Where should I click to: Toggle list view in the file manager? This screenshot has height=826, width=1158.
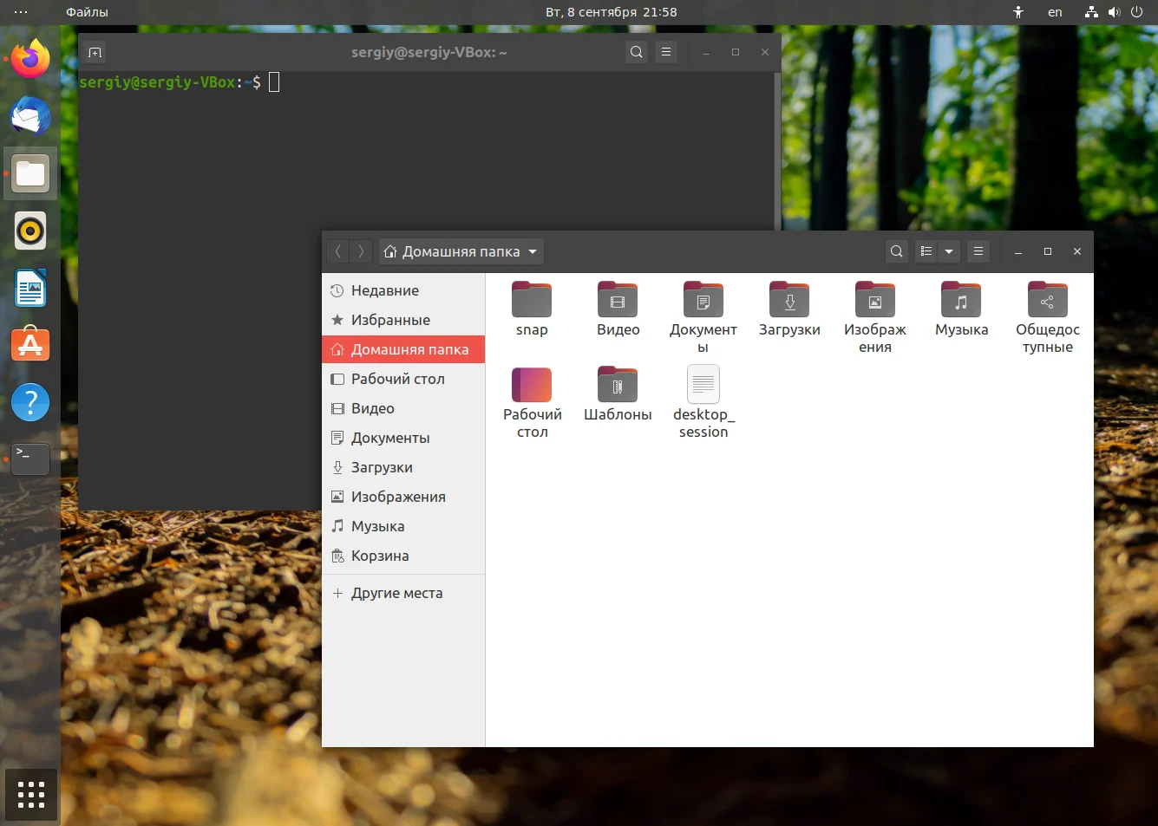[926, 251]
